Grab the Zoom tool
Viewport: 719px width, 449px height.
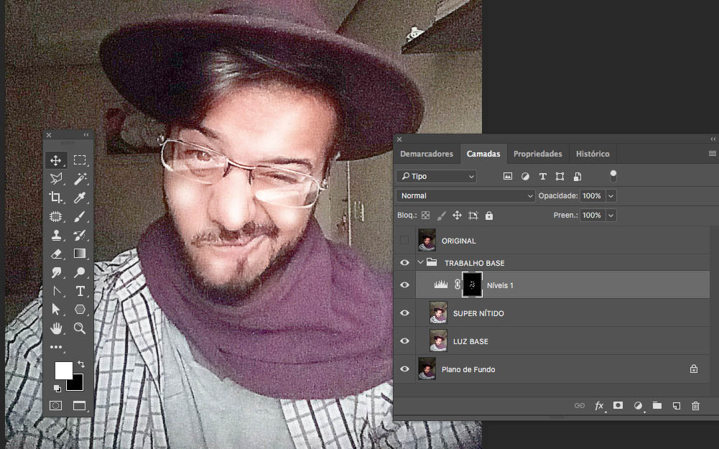(80, 328)
